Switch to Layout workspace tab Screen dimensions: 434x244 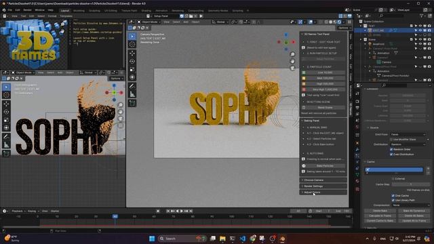coord(65,11)
